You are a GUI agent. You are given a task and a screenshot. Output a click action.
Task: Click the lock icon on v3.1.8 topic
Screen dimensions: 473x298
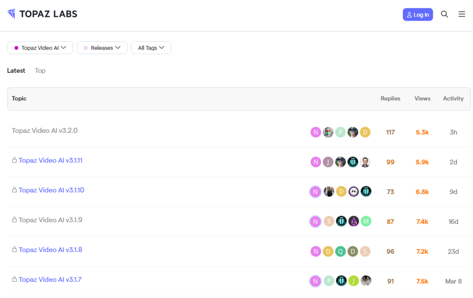point(14,249)
